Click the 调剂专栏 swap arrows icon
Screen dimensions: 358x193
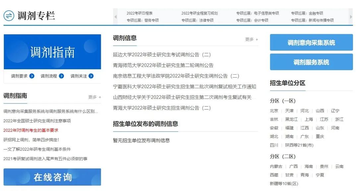coord(9,16)
